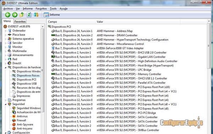Image resolution: width=213 pixels, height=134 pixels.
Task: Click the Impresoras printer icon
Action: [x=14, y=96]
